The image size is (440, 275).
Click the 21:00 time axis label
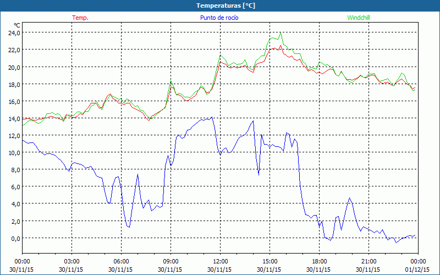pyautogui.click(x=369, y=262)
